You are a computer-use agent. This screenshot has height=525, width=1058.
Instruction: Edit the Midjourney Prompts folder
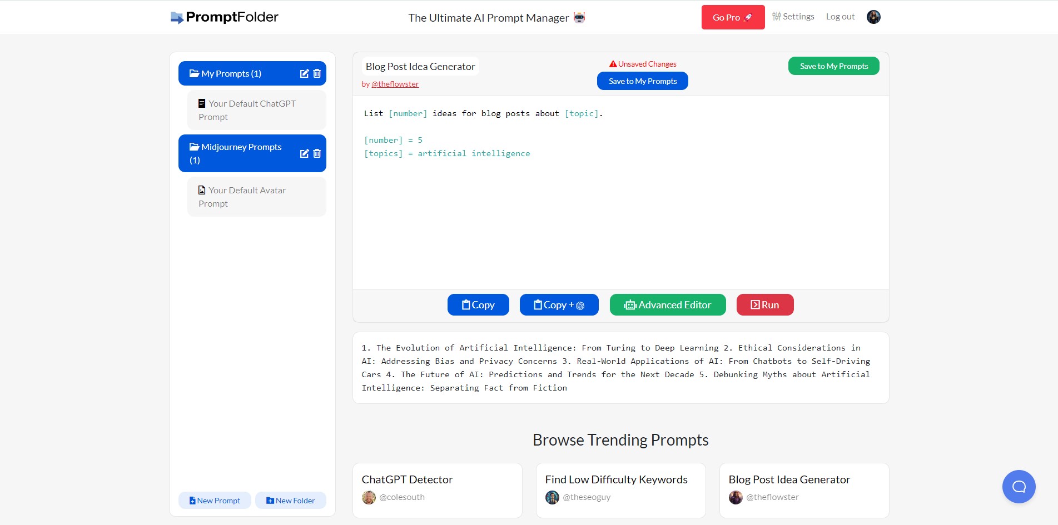[304, 153]
